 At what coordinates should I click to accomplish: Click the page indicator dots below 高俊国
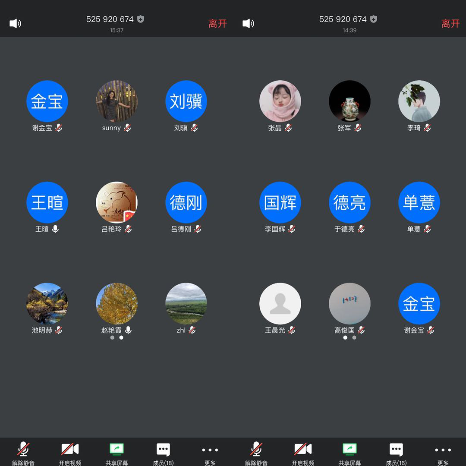point(349,338)
